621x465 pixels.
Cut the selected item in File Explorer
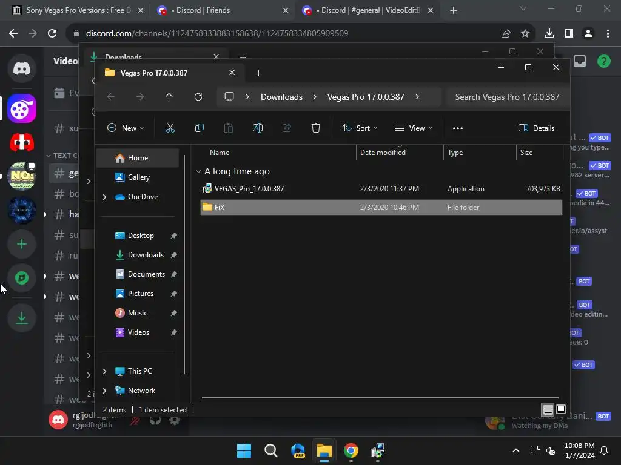pyautogui.click(x=170, y=128)
